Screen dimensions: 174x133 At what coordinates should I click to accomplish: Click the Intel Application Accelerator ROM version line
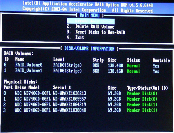[88, 4]
